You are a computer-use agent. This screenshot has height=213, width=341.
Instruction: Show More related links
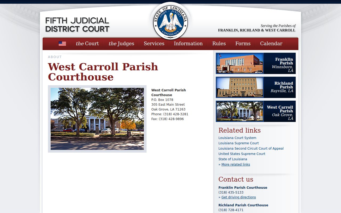(x=236, y=165)
